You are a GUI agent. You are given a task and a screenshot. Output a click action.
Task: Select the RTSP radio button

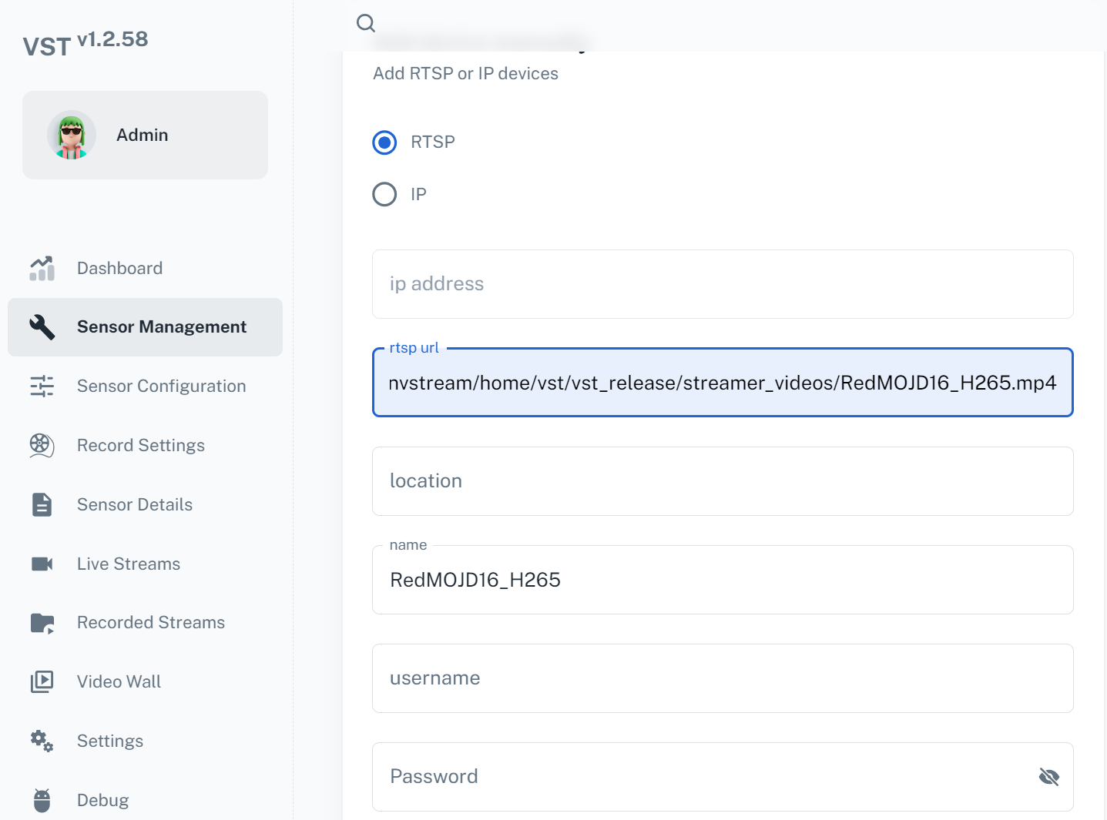[x=384, y=142]
